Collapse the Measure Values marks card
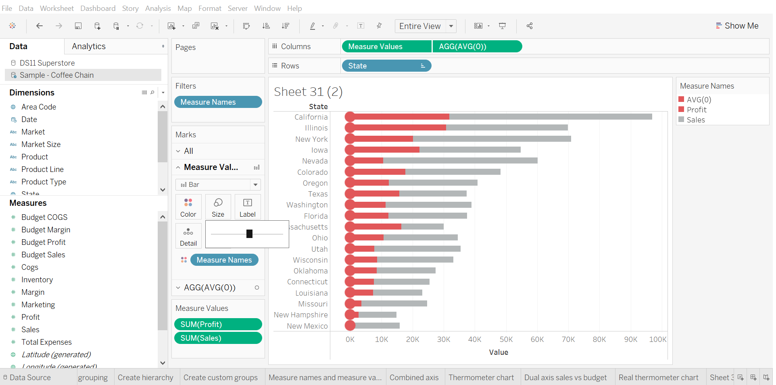This screenshot has height=385, width=776. [178, 167]
